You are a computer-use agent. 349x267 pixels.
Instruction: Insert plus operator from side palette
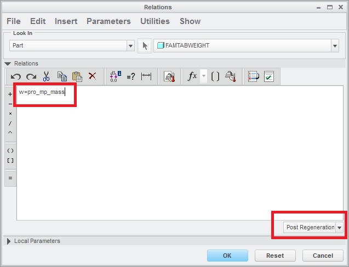coord(10,94)
